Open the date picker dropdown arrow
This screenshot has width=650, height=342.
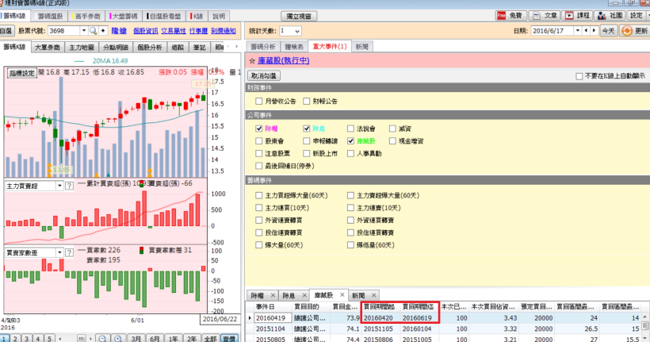click(x=576, y=30)
